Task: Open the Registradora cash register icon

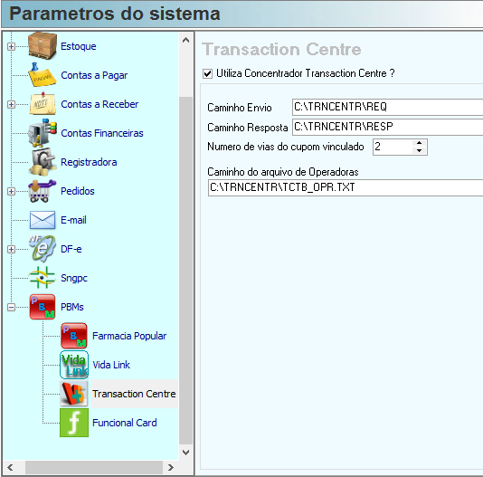Action: coord(43,162)
